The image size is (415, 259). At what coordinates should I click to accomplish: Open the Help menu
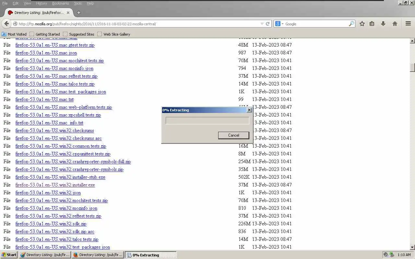90,3
